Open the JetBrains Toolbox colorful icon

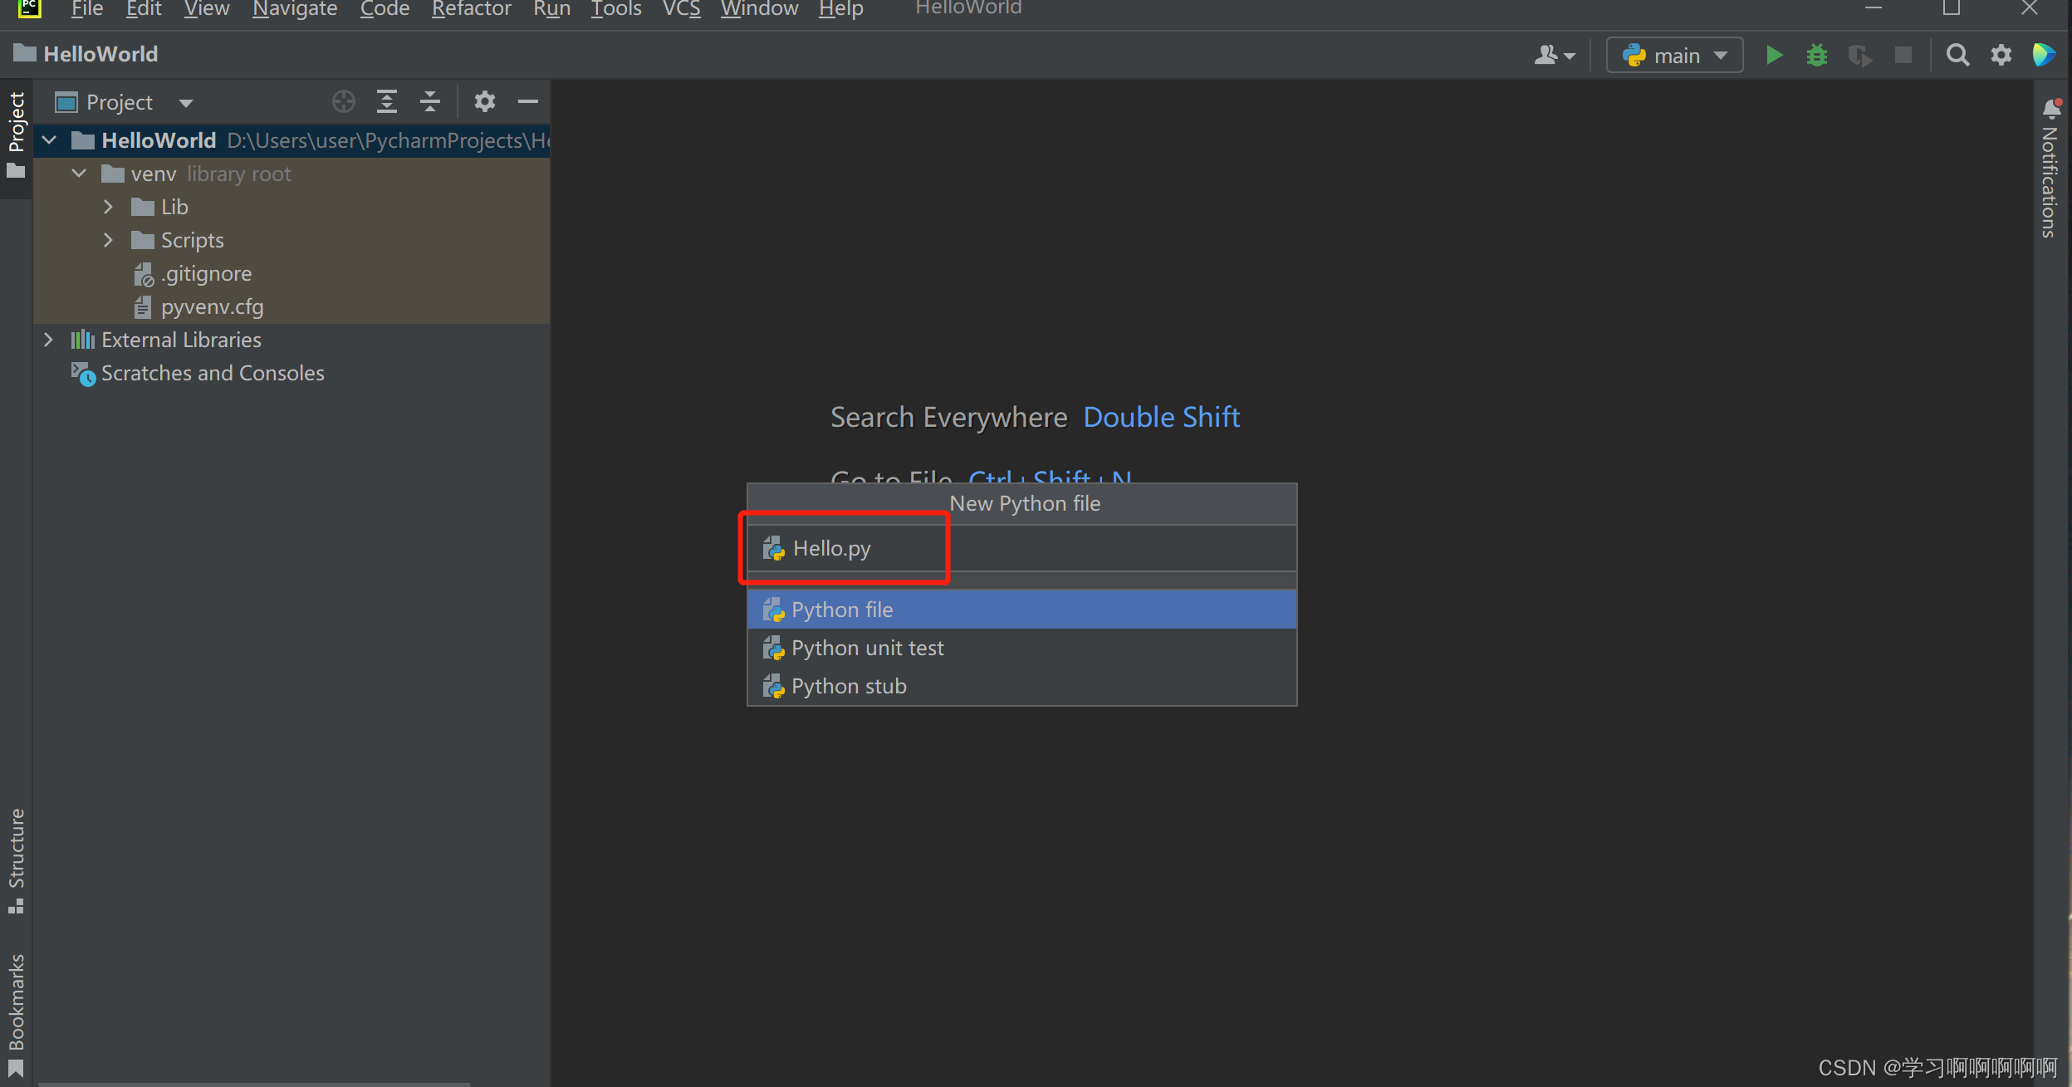coord(2044,56)
